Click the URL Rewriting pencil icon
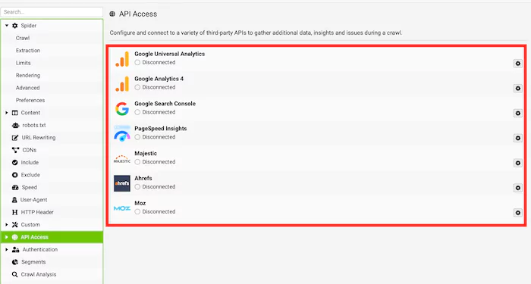This screenshot has width=531, height=284. tap(15, 138)
